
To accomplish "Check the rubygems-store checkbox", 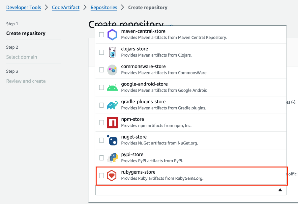I will (x=102, y=175).
